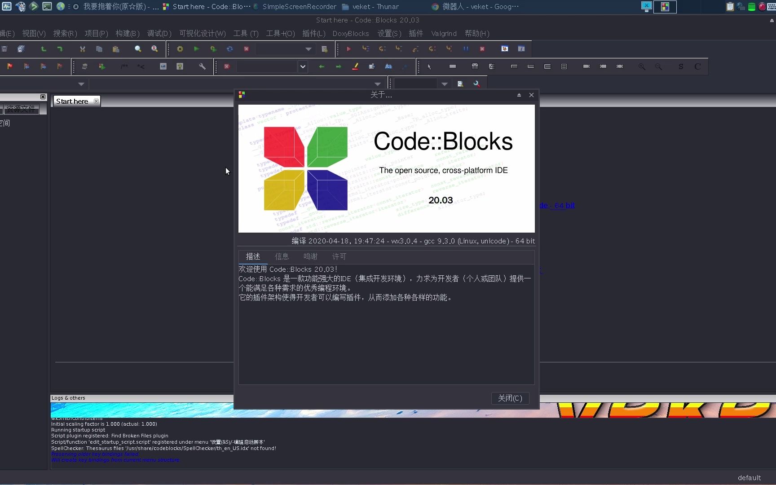The height and width of the screenshot is (485, 776).
Task: Expand the incremental search history dropdown
Action: tap(303, 66)
